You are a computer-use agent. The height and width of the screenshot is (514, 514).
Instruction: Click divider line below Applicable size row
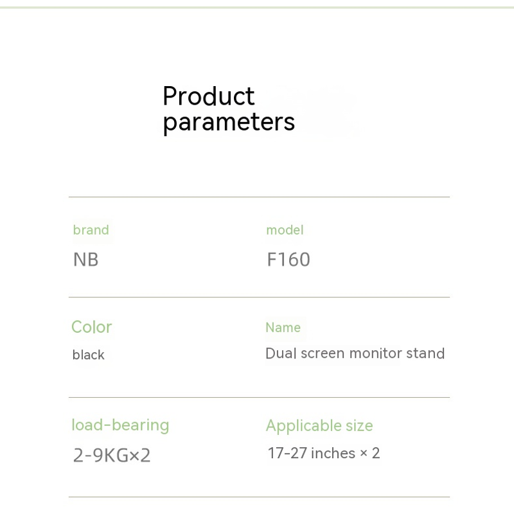pyautogui.click(x=259, y=497)
